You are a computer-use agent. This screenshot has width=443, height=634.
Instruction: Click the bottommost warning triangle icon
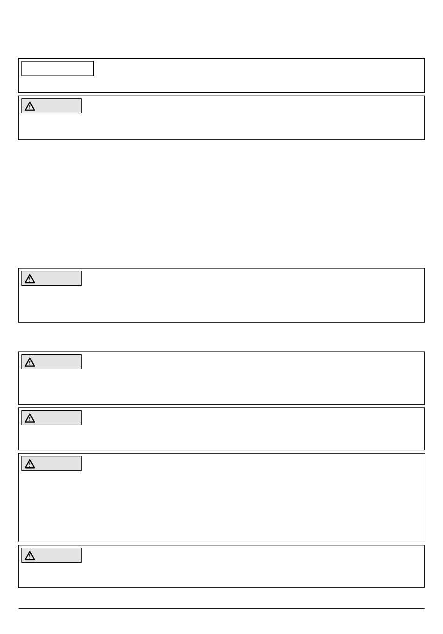pos(30,556)
